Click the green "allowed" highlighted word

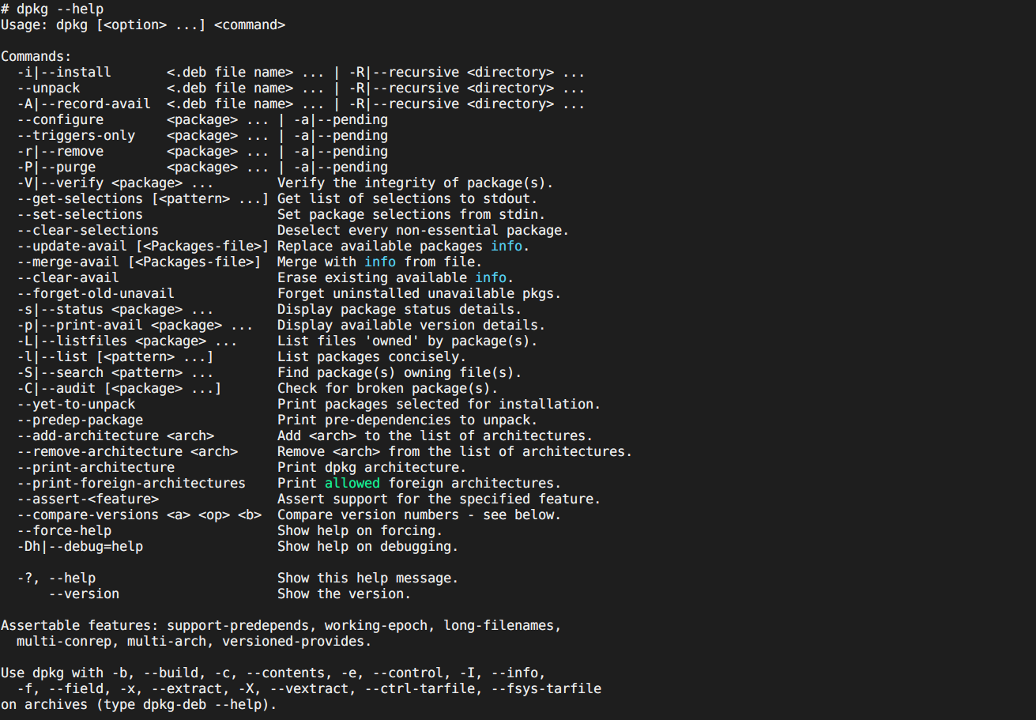click(x=352, y=483)
